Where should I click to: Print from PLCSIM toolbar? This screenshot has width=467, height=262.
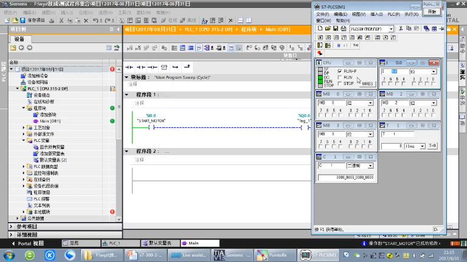coord(343,29)
